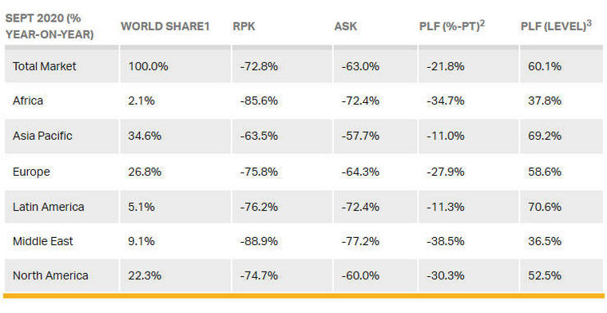
Task: Click the PLF (LEVEL) column header
Action: pos(556,26)
